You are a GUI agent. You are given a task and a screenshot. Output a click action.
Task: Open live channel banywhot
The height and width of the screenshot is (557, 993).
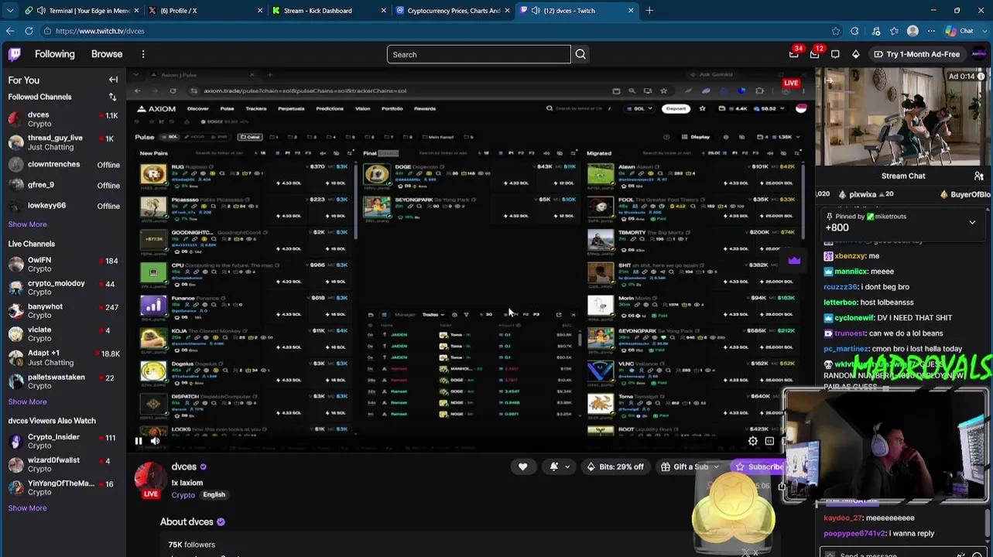click(63, 311)
